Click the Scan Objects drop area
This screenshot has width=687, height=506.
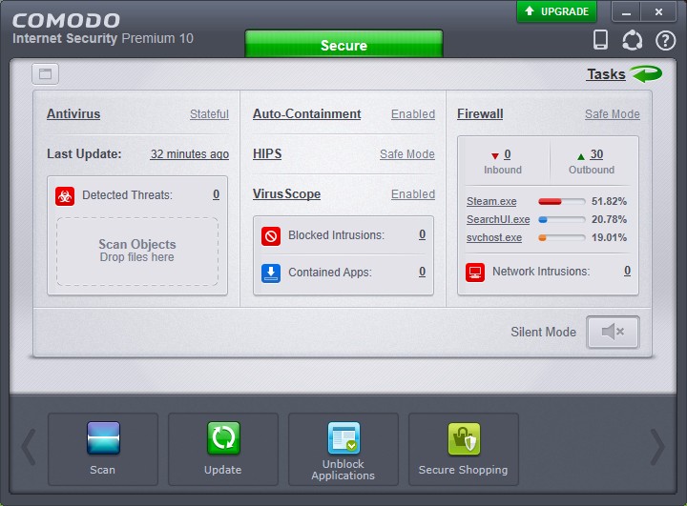[x=137, y=252]
